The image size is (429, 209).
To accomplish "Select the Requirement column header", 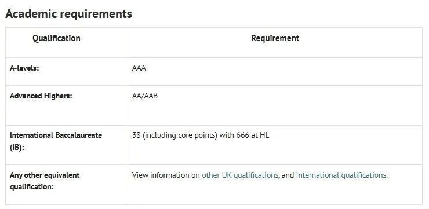I will (275, 38).
